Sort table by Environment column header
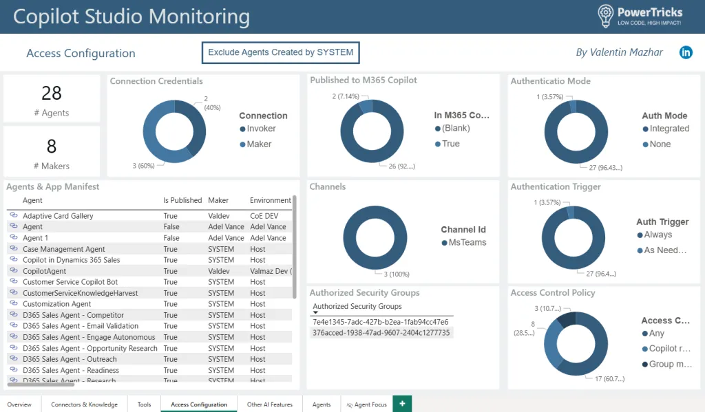 coord(271,200)
